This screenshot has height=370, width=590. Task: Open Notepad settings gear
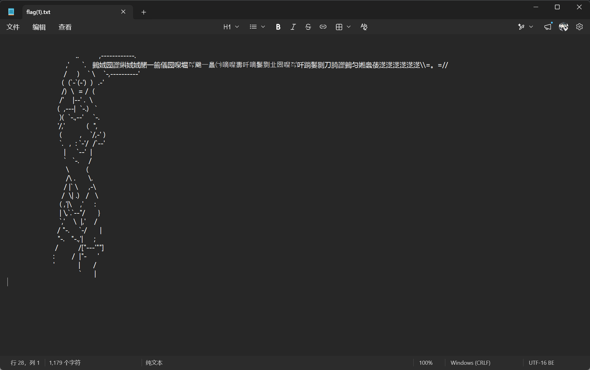click(579, 27)
